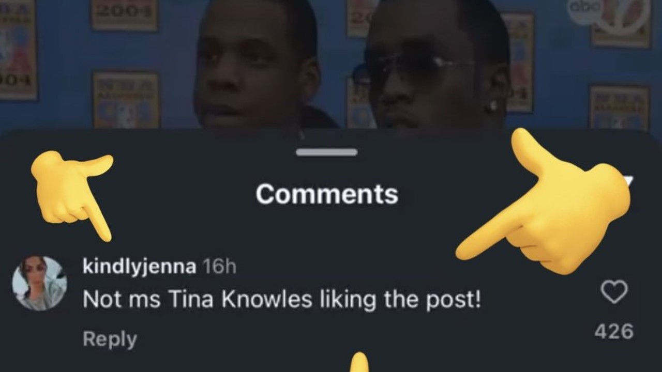Open kindlyjenna's profile picture
This screenshot has width=662, height=372.
point(39,283)
